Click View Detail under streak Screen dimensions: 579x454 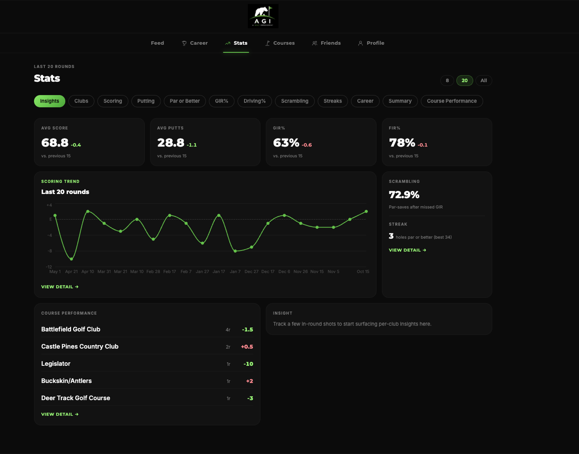tap(408, 250)
